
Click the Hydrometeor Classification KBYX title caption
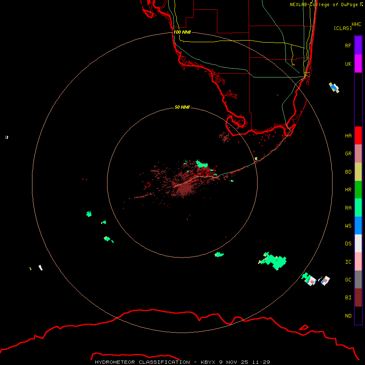(x=182, y=362)
